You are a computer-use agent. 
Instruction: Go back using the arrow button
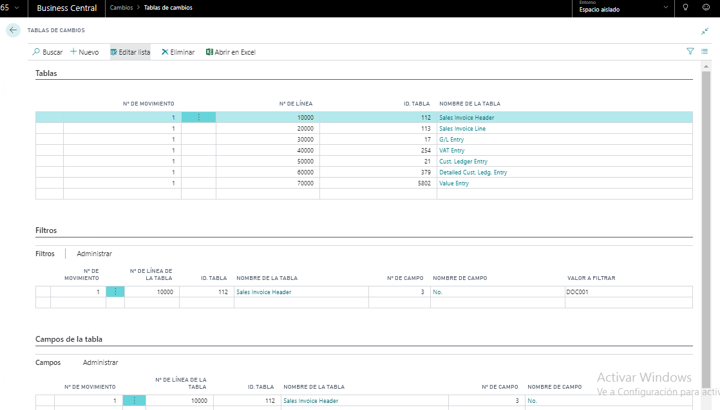(13, 30)
